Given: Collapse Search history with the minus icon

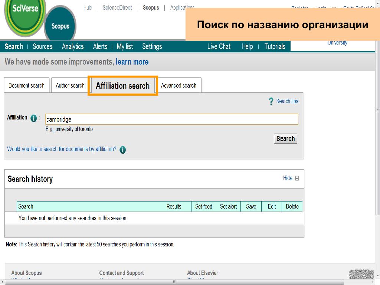Looking at the screenshot, I should pyautogui.click(x=297, y=178).
